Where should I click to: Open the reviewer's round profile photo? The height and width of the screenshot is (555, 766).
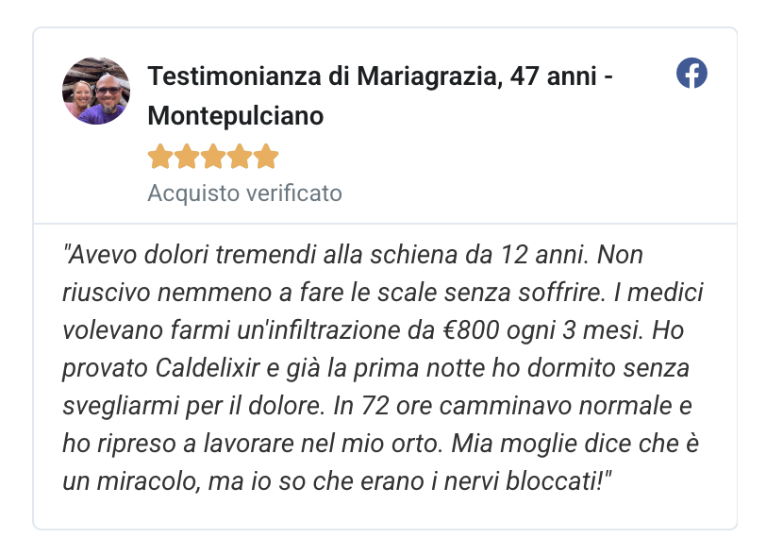(x=95, y=91)
